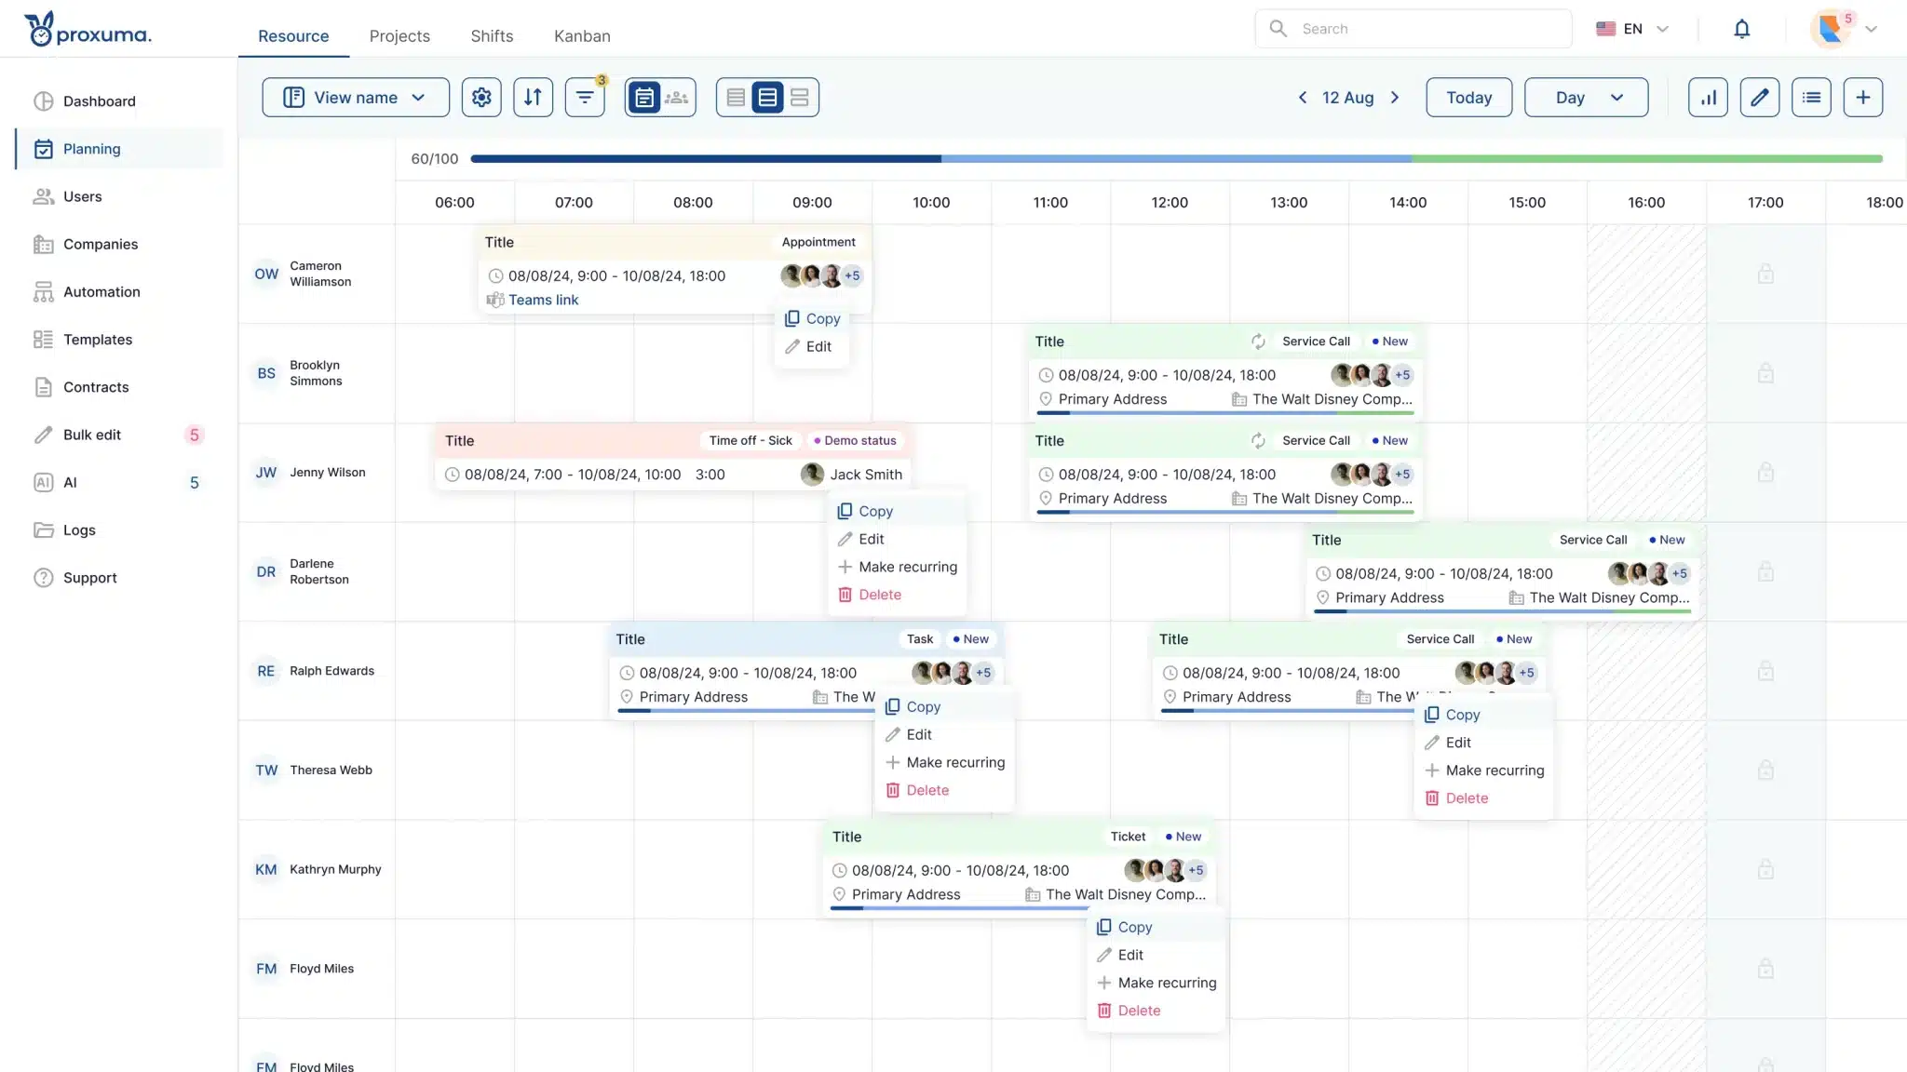The width and height of the screenshot is (1907, 1072).
Task: Click the plus add button
Action: tap(1862, 98)
